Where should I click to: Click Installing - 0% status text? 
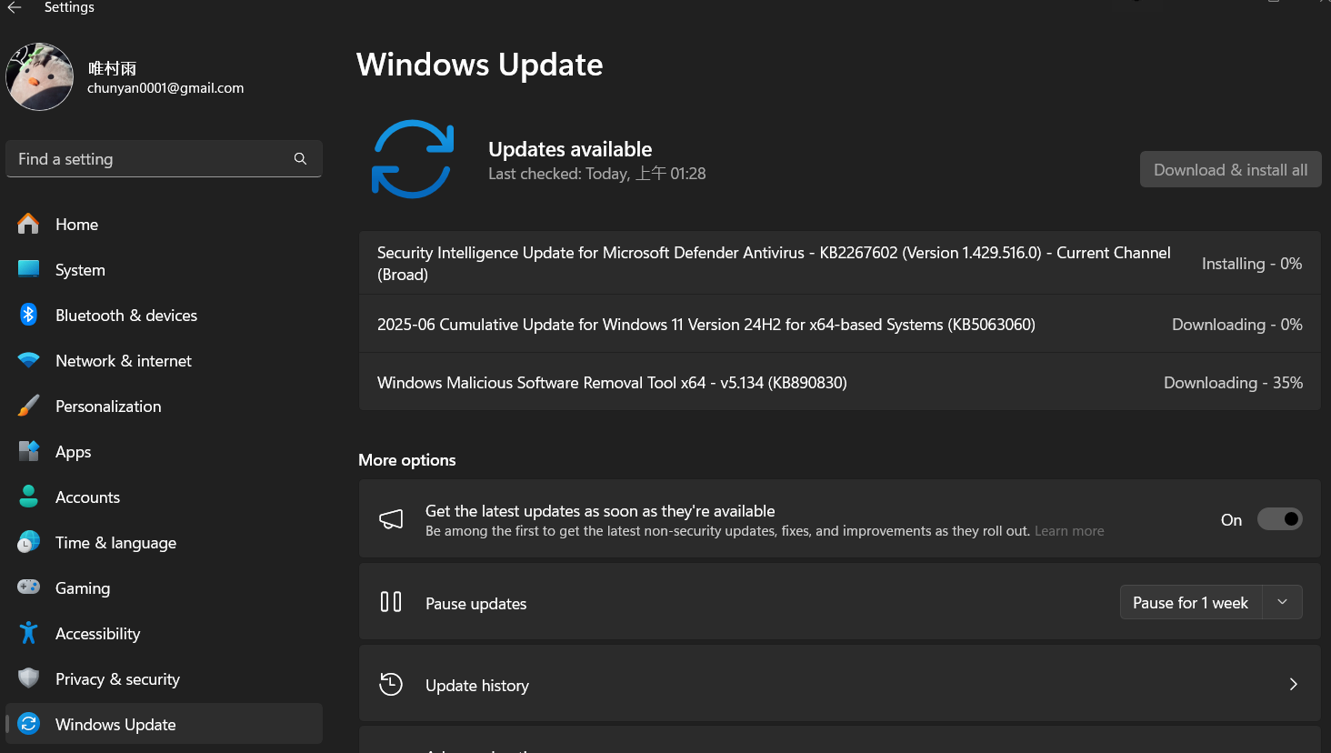1252,264
